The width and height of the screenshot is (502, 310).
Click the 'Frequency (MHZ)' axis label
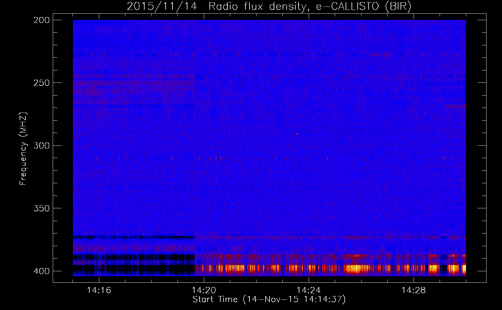click(x=23, y=149)
